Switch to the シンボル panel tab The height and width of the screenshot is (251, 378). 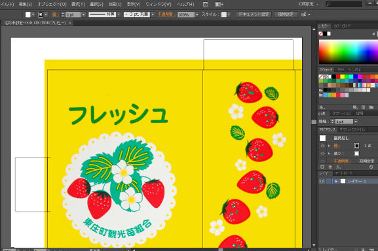(x=354, y=69)
